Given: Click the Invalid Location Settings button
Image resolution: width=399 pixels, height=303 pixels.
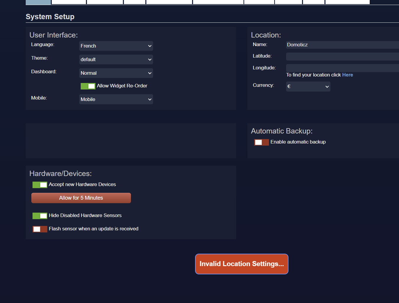Looking at the screenshot, I should (241, 264).
